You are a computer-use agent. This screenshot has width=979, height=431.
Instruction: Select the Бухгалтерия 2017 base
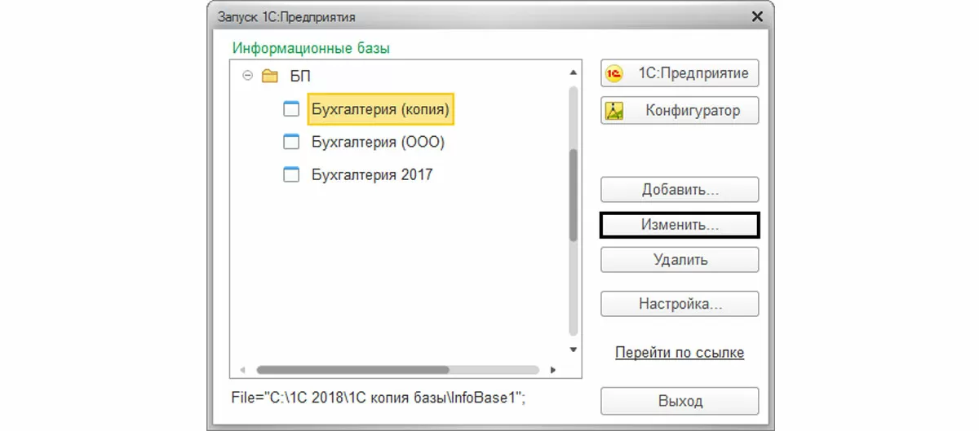(x=372, y=174)
